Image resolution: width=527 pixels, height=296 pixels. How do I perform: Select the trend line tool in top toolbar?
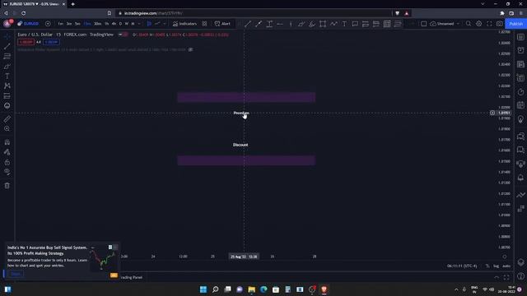248,24
